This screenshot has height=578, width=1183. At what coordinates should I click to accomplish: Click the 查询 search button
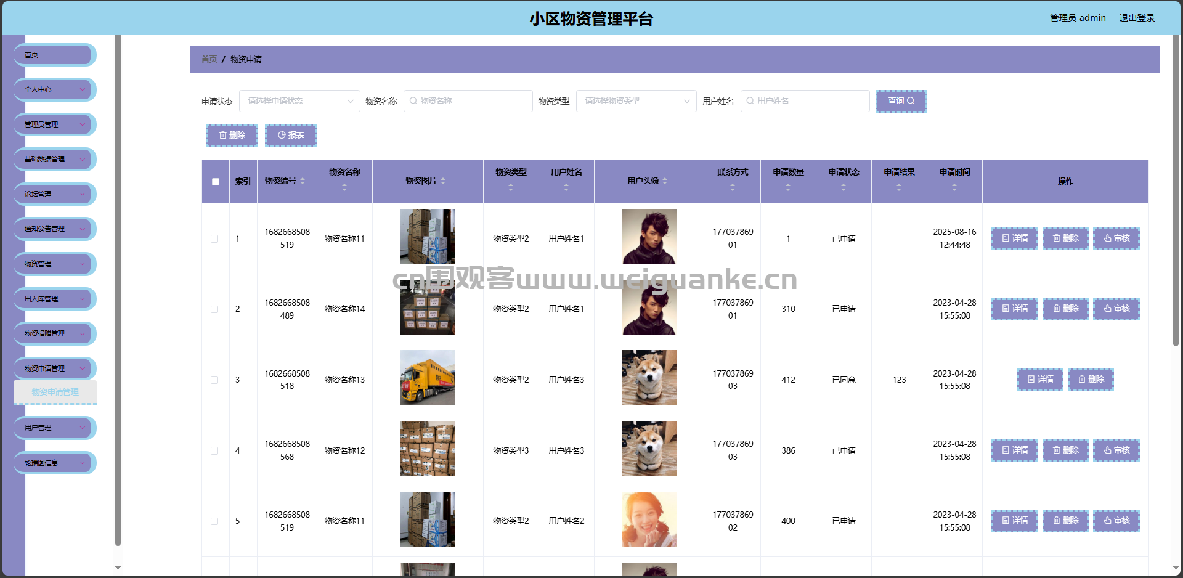(x=901, y=101)
